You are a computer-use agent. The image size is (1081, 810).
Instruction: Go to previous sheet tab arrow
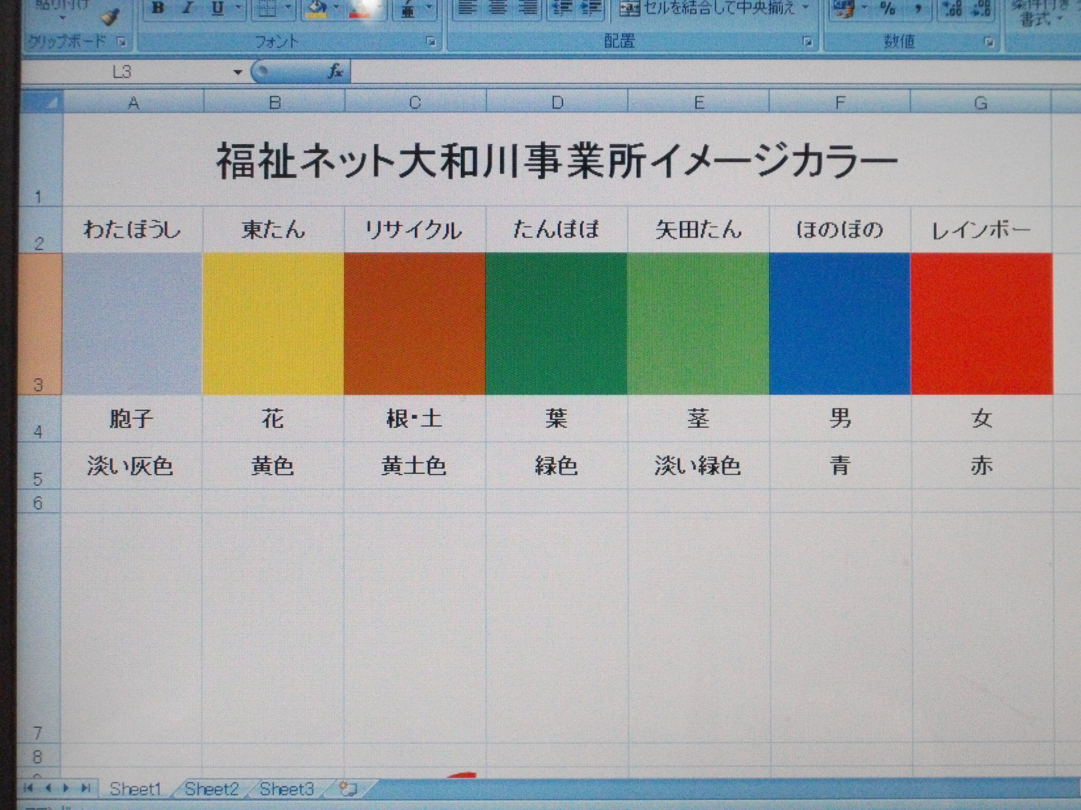[48, 788]
